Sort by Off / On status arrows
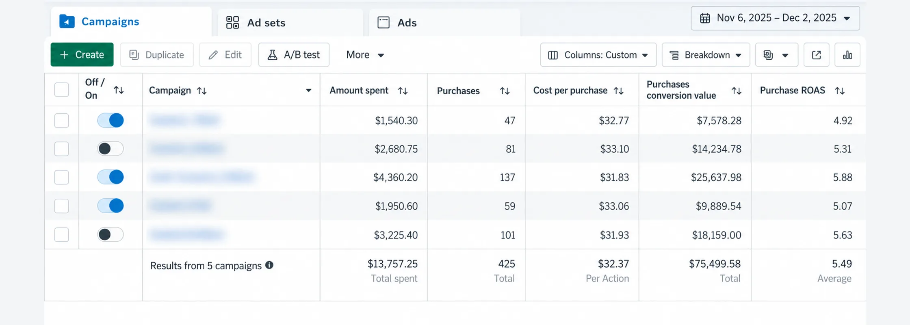Screen dimensions: 910x325 coord(119,90)
